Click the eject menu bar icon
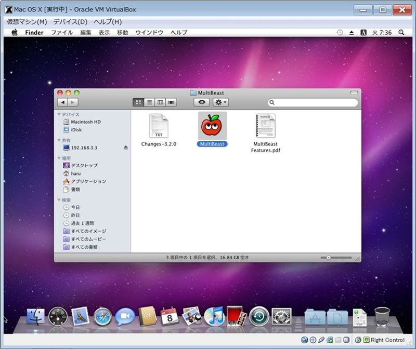 pyautogui.click(x=352, y=33)
